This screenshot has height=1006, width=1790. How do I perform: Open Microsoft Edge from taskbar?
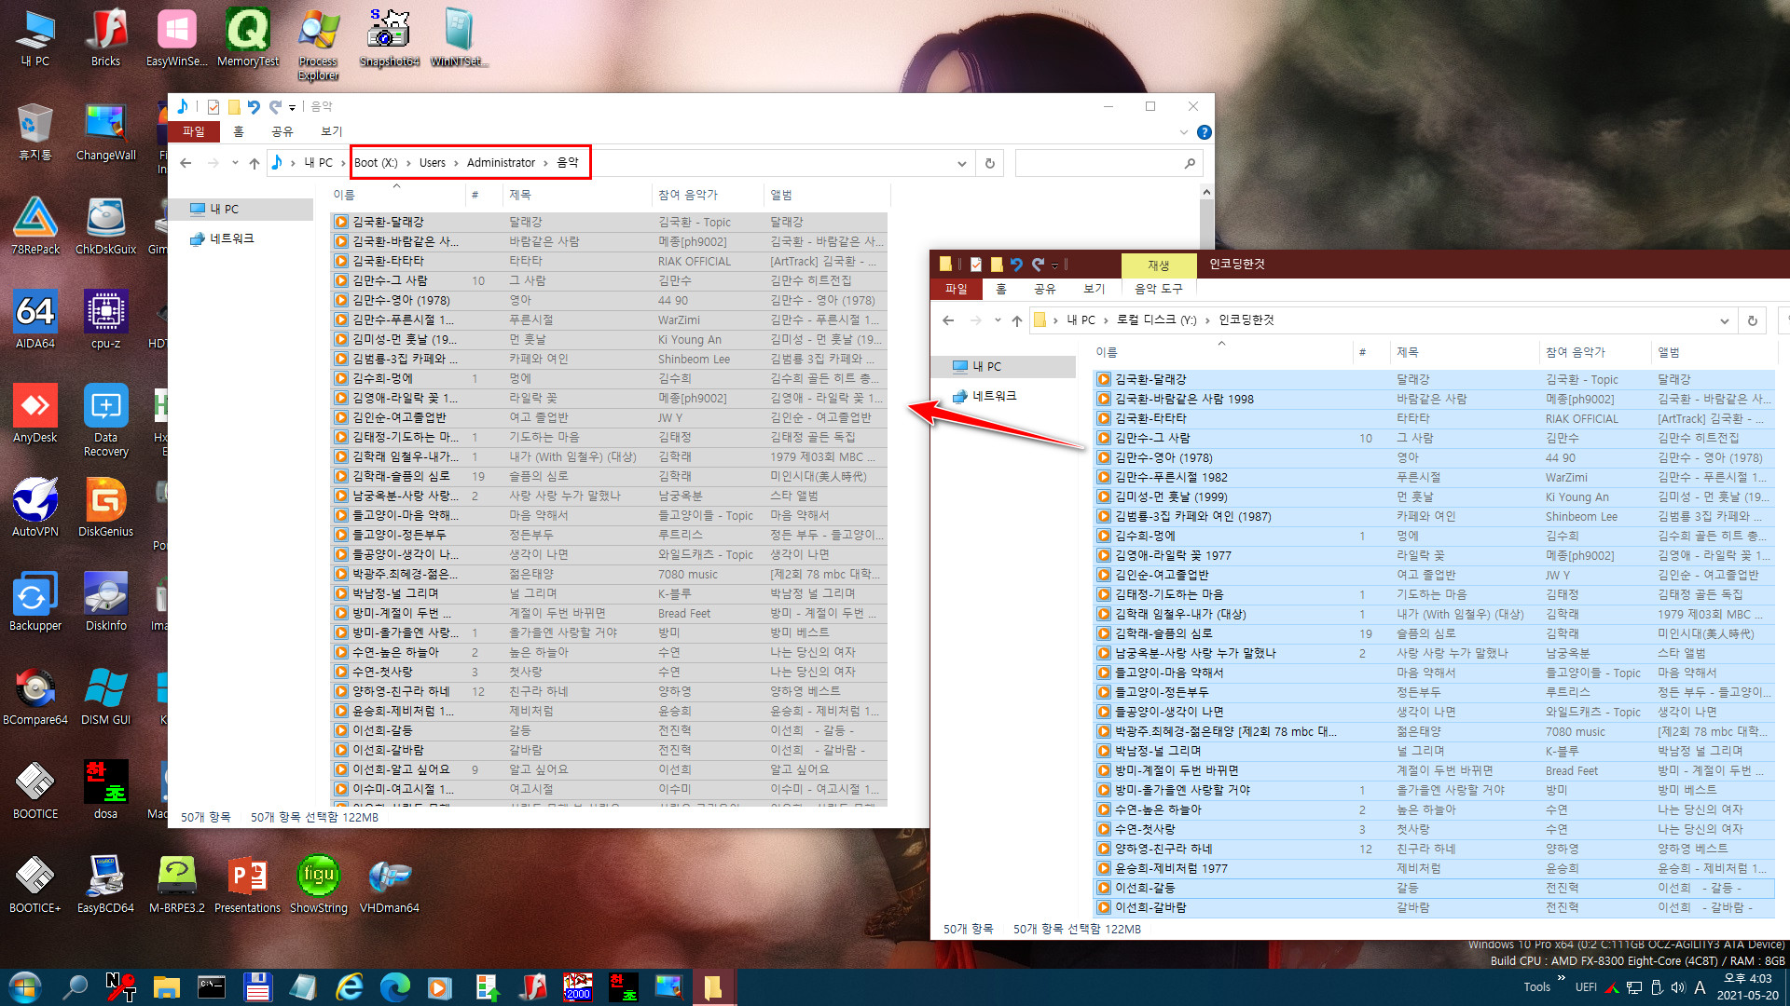(394, 987)
